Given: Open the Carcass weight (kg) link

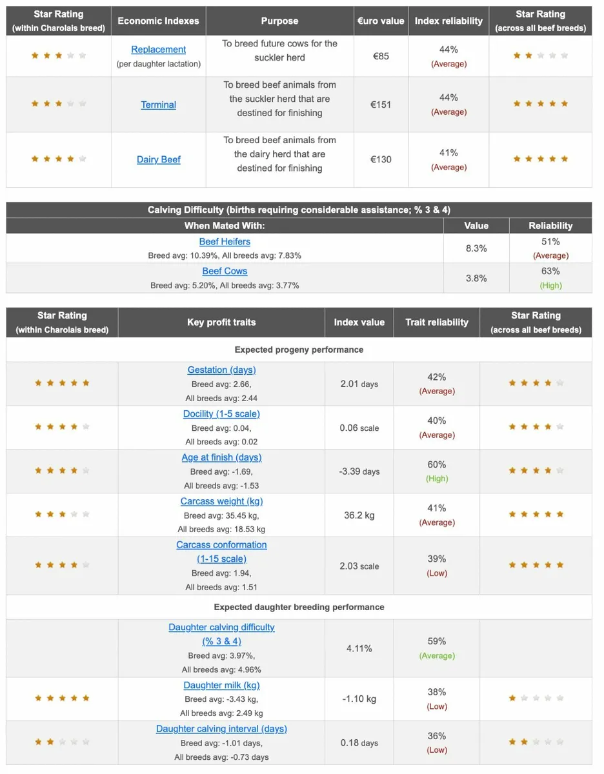Looking at the screenshot, I should pyautogui.click(x=221, y=501).
